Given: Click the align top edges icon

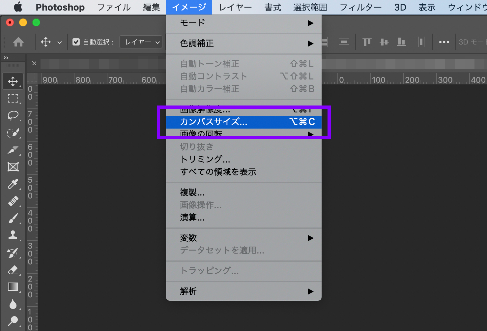Looking at the screenshot, I should (367, 42).
